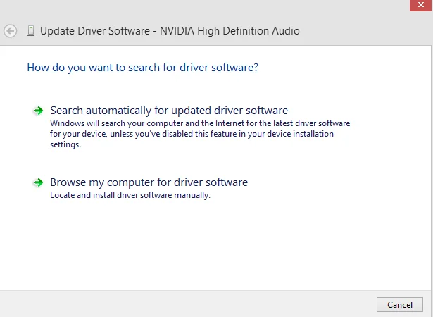Close the Update Driver Software window

[421, 5]
